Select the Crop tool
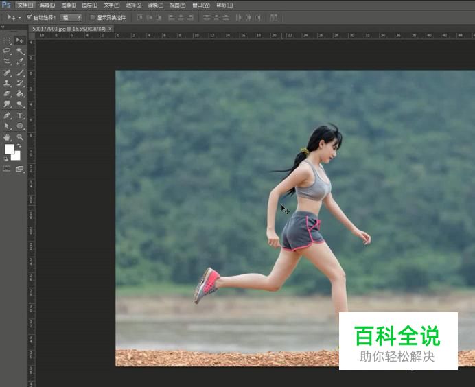The height and width of the screenshot is (387, 475). [7, 62]
